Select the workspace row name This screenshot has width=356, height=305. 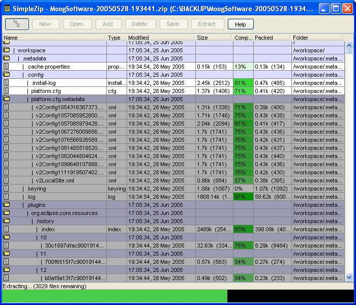pyautogui.click(x=32, y=50)
